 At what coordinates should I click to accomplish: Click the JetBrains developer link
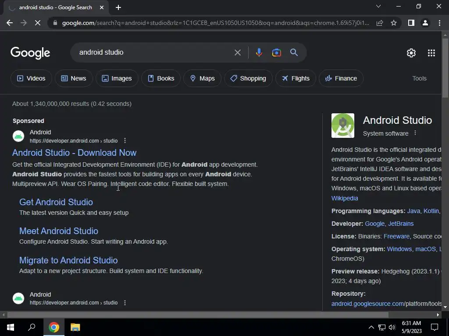pyautogui.click(x=401, y=224)
